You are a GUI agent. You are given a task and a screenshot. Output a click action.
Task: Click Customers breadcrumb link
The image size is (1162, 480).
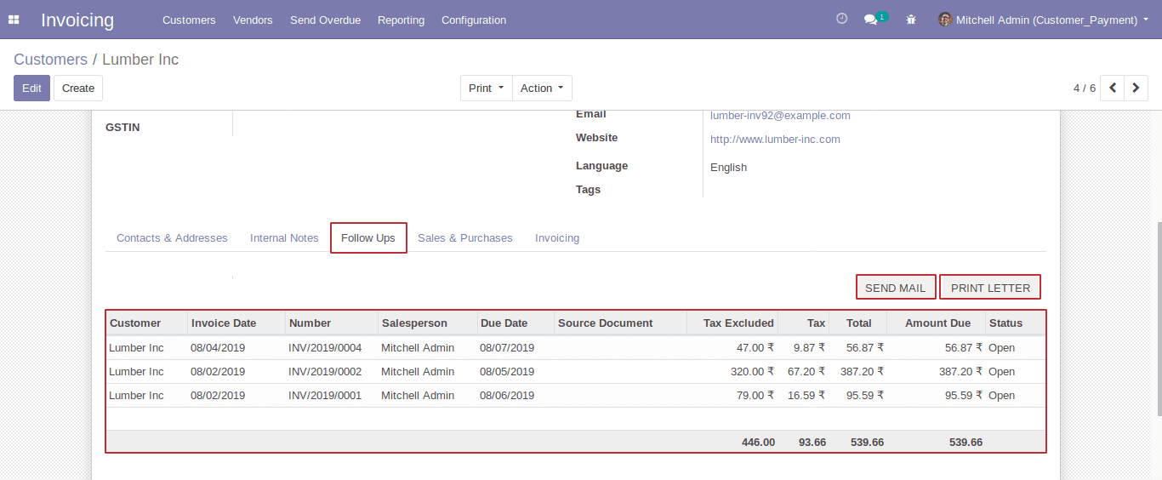(x=50, y=60)
